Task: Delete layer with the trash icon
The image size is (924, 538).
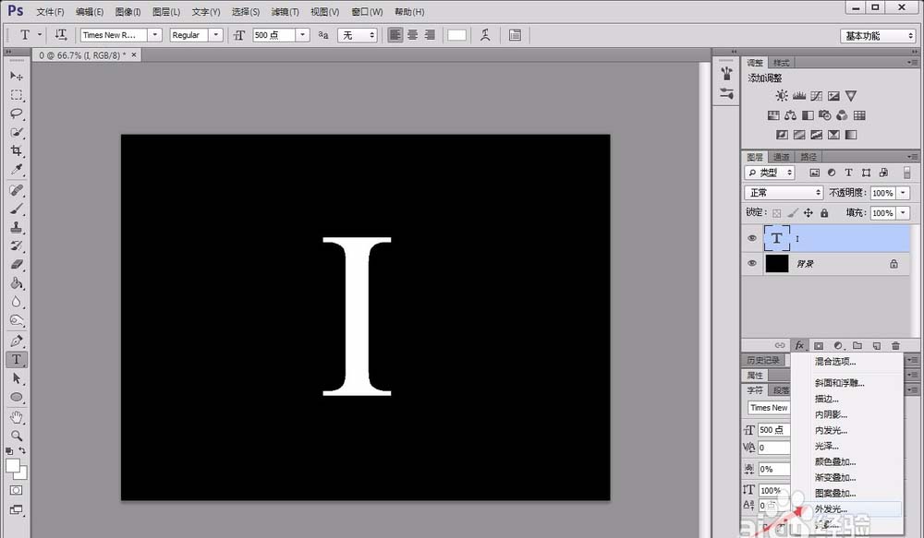Action: tap(895, 345)
